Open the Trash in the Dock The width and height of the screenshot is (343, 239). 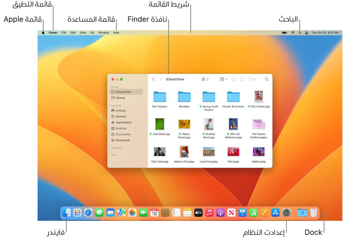(314, 213)
